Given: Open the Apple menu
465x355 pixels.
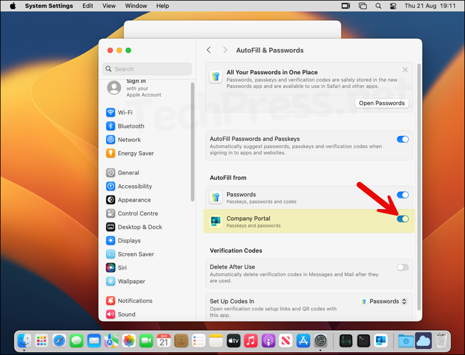Looking at the screenshot, I should click(x=13, y=6).
